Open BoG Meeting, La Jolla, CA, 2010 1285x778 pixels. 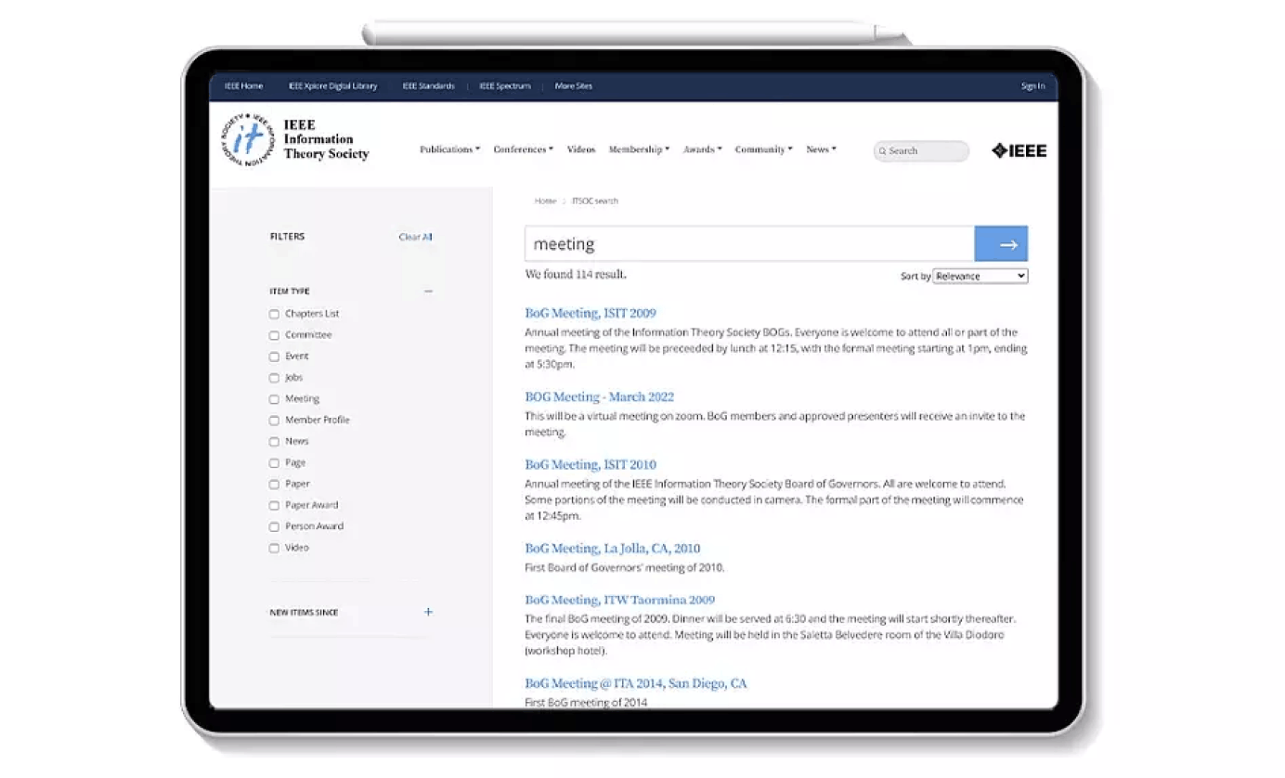(x=613, y=549)
